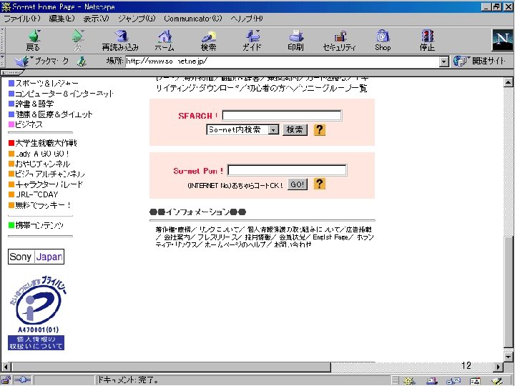Viewport: 515px width, 386px height.
Task: Click the Back (戻る) toolbar icon
Action: (x=33, y=40)
